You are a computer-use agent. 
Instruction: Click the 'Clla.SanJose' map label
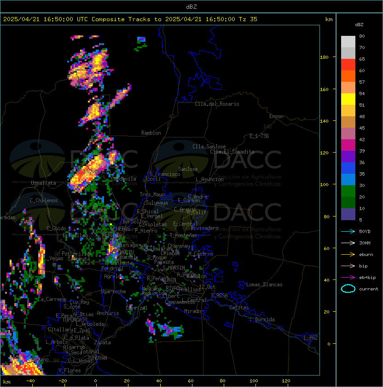click(209, 147)
